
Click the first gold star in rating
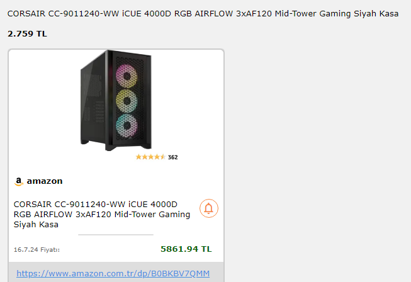138,157
